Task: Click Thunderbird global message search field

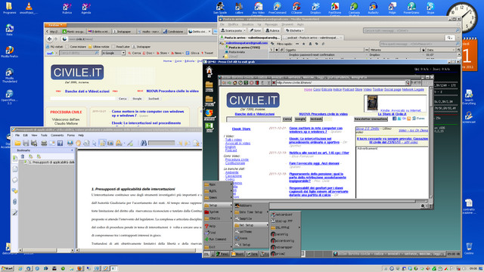Action: pos(411,30)
